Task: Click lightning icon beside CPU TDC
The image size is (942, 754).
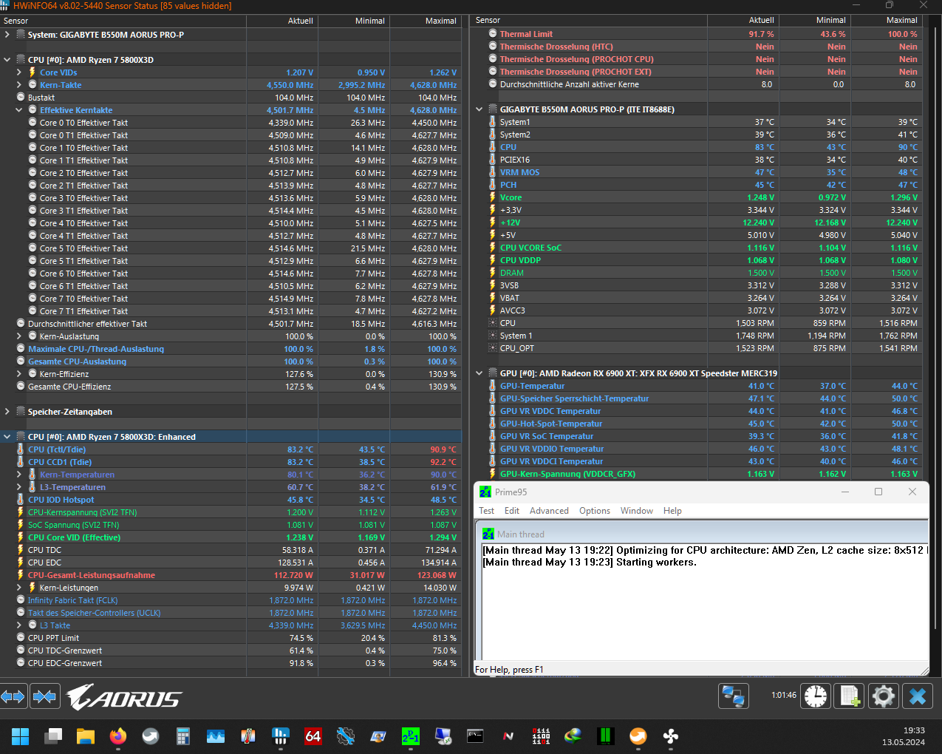Action: click(21, 550)
